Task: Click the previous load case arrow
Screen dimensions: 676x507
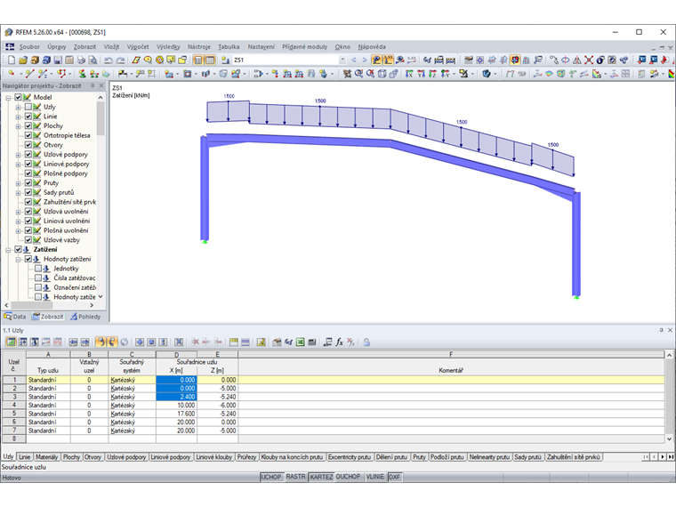Action: (354, 60)
